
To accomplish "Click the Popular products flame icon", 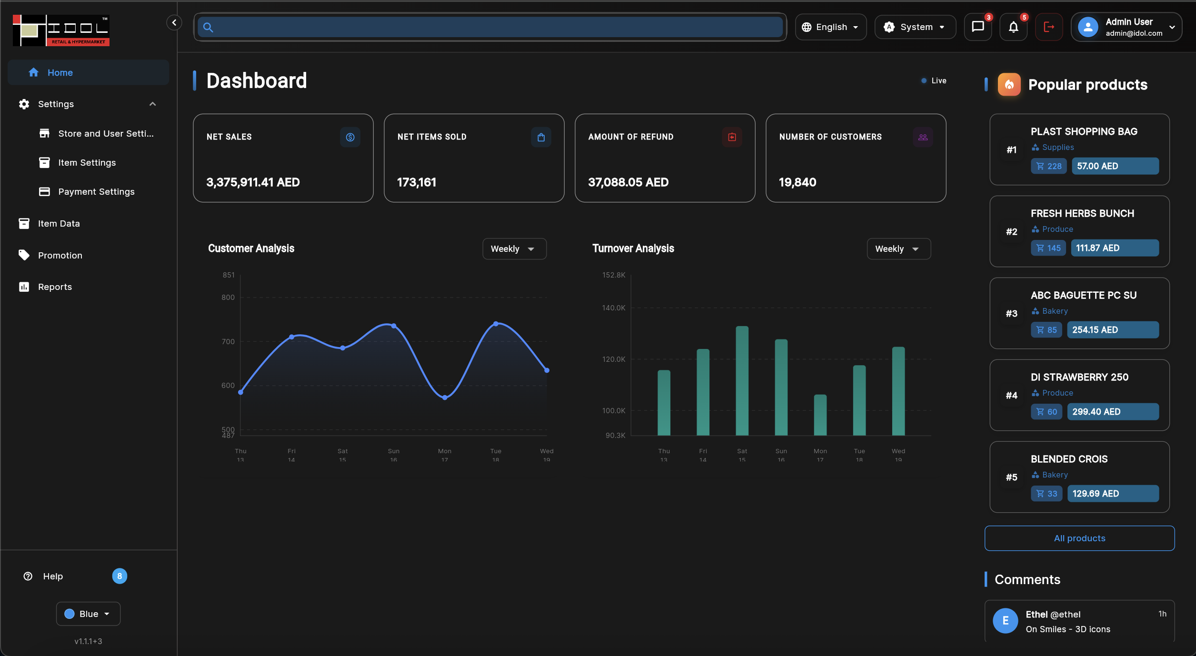I will [1009, 85].
